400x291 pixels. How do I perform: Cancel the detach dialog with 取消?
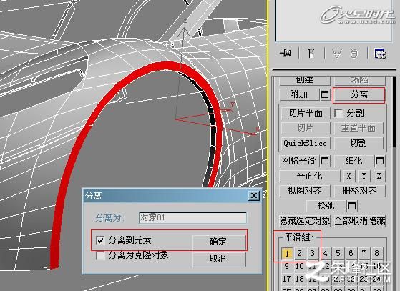tap(219, 259)
